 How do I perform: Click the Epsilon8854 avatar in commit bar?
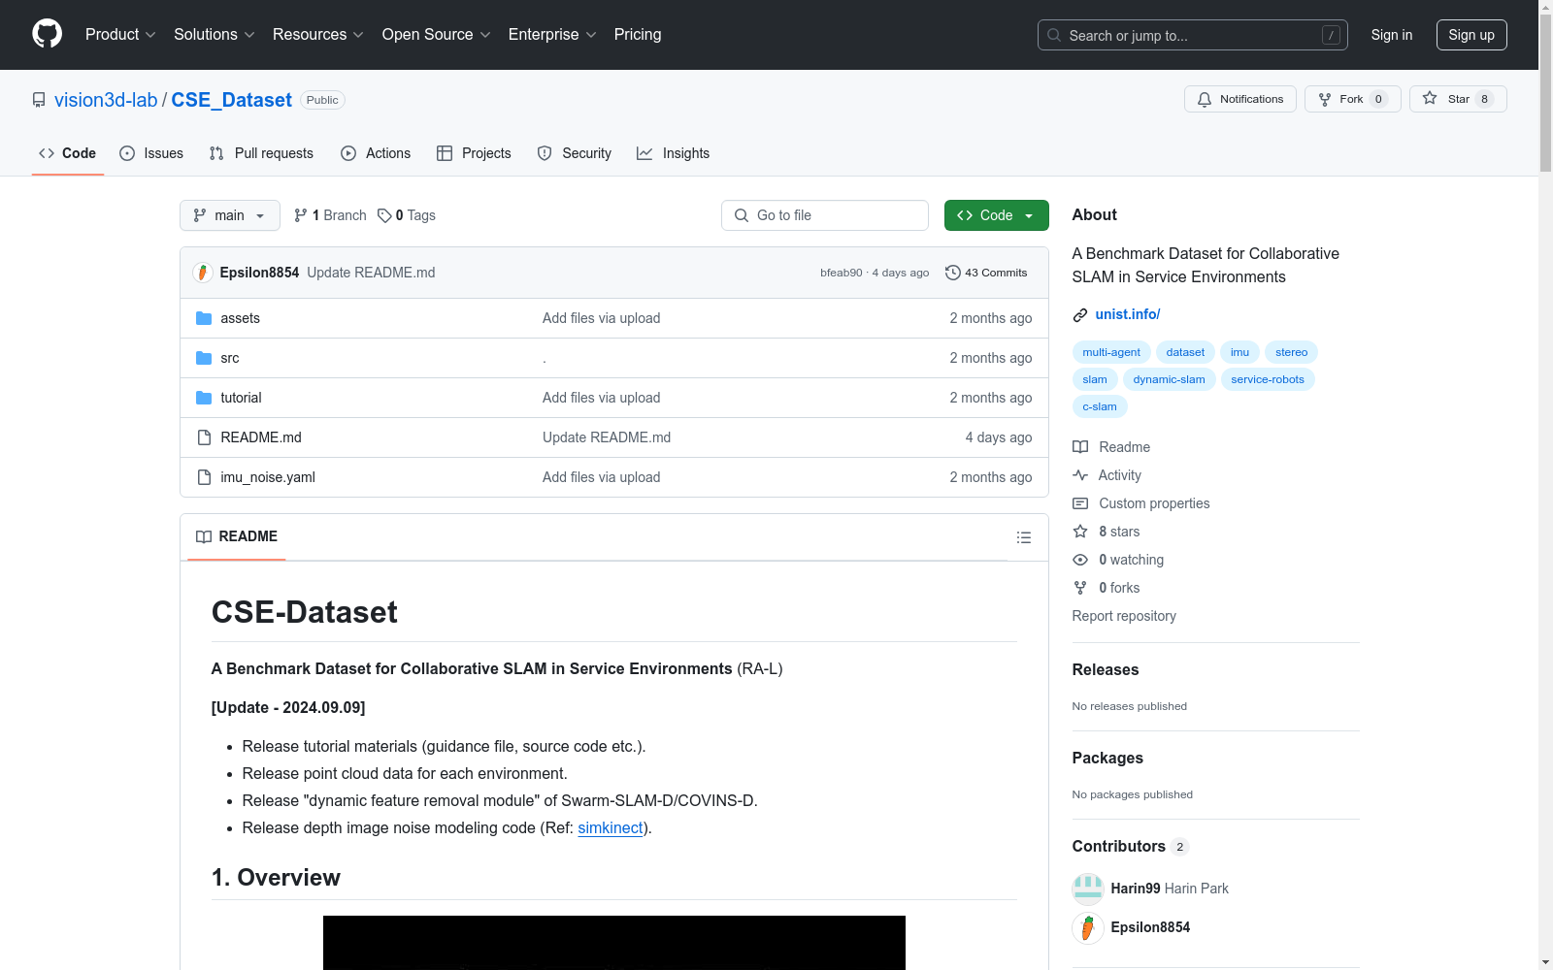[x=203, y=273]
